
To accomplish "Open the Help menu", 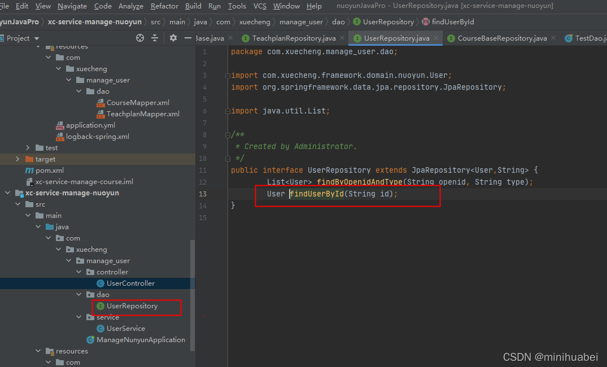I will click(314, 6).
